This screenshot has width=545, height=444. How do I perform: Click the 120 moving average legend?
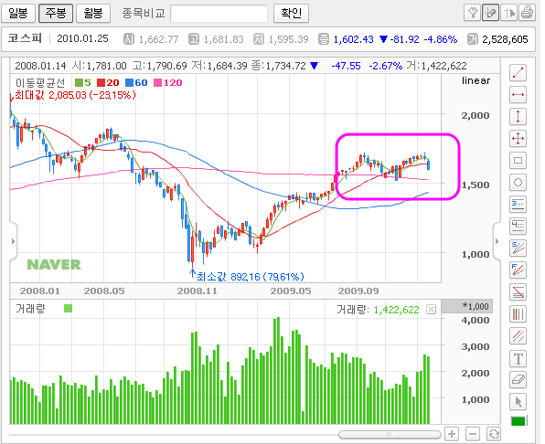(x=168, y=82)
